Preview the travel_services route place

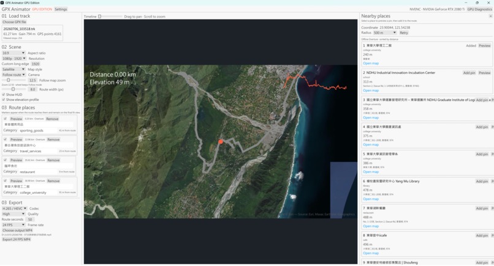pos(16,139)
